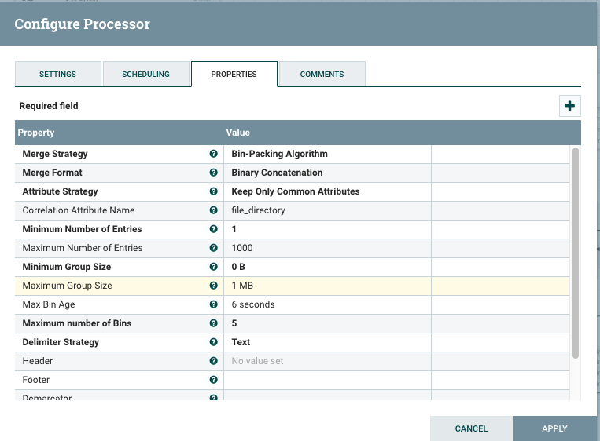Click help icon beside Merge Format
The width and height of the screenshot is (600, 441).
(x=214, y=173)
